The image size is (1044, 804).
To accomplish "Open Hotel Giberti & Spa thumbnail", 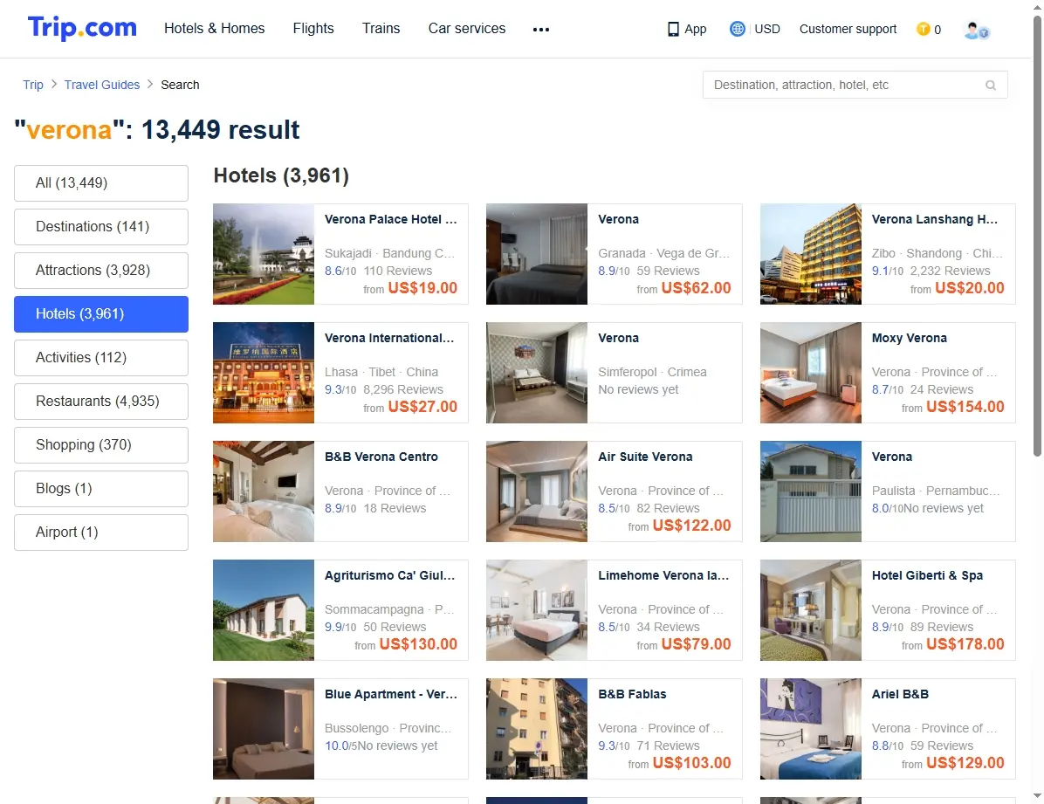I will [x=810, y=610].
